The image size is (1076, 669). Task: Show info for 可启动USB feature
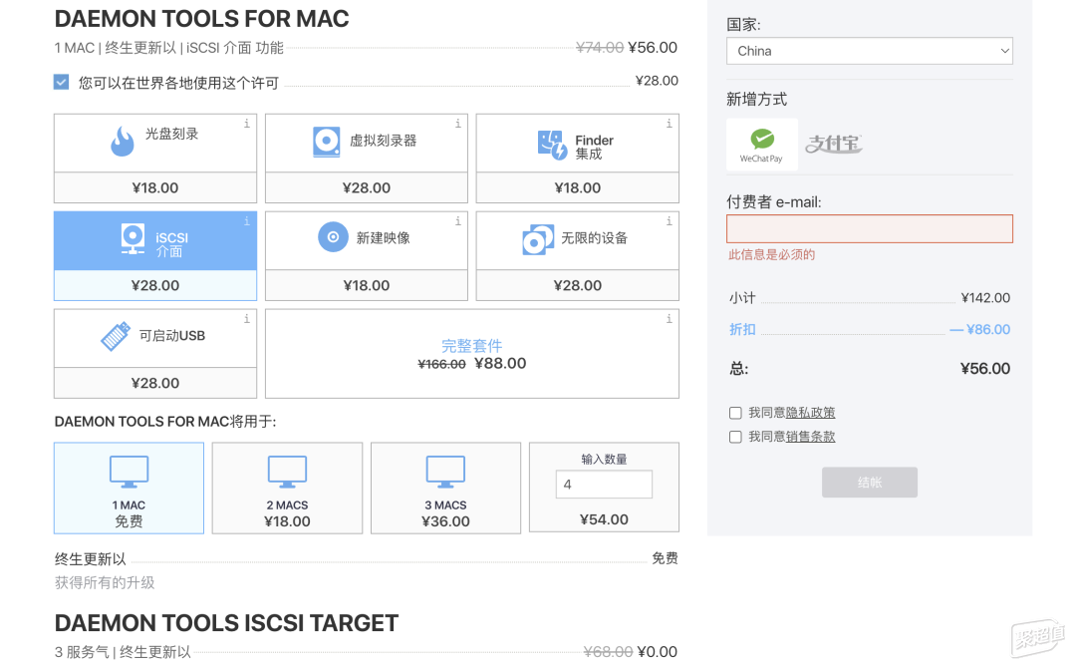[247, 319]
